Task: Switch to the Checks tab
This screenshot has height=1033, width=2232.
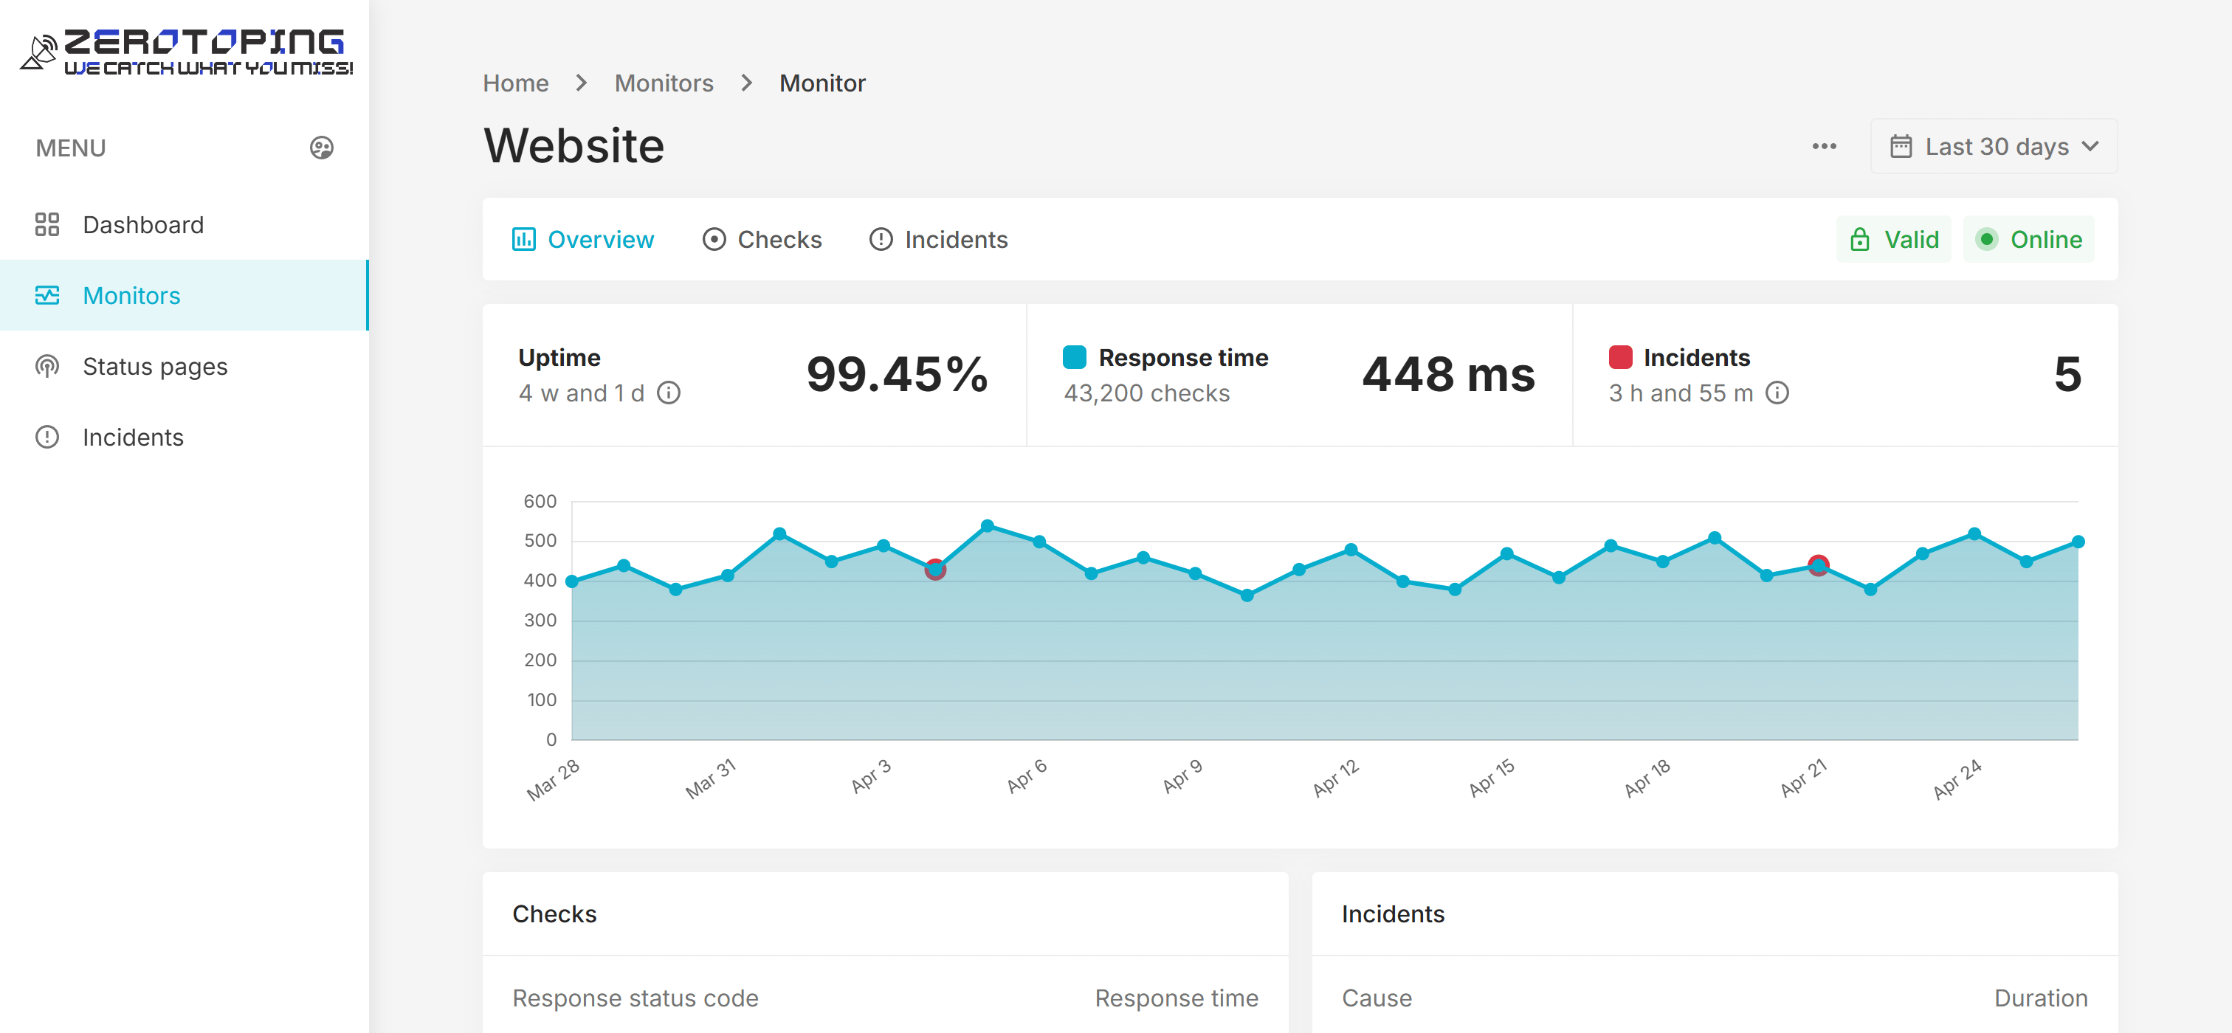Action: point(762,240)
